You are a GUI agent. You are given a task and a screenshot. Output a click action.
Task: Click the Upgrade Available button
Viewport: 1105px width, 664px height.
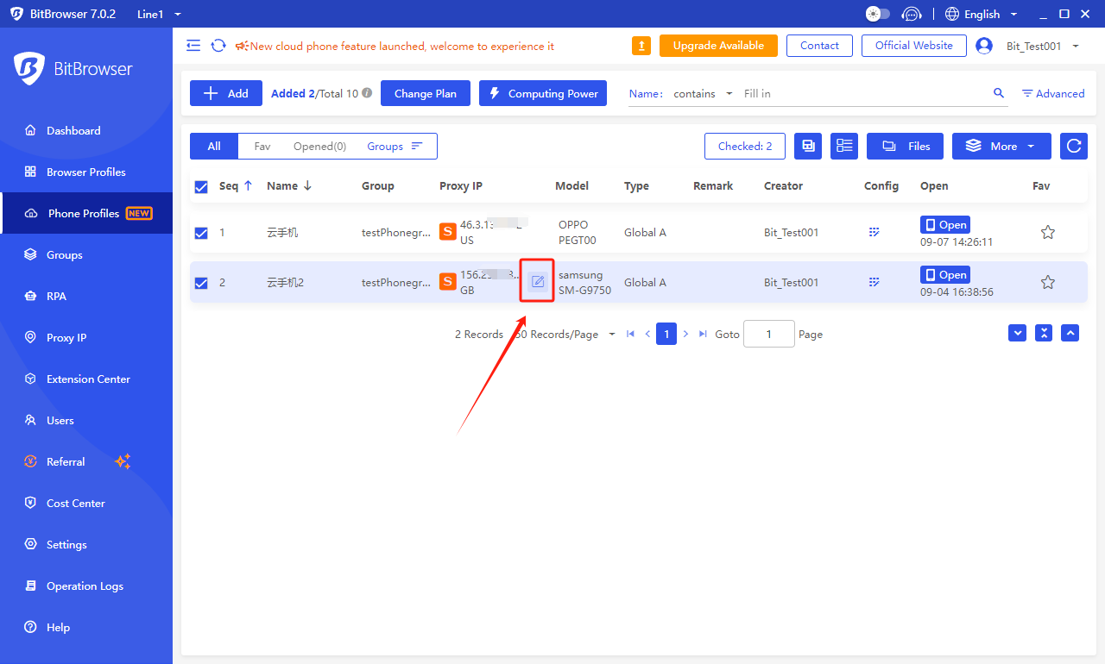pos(718,46)
